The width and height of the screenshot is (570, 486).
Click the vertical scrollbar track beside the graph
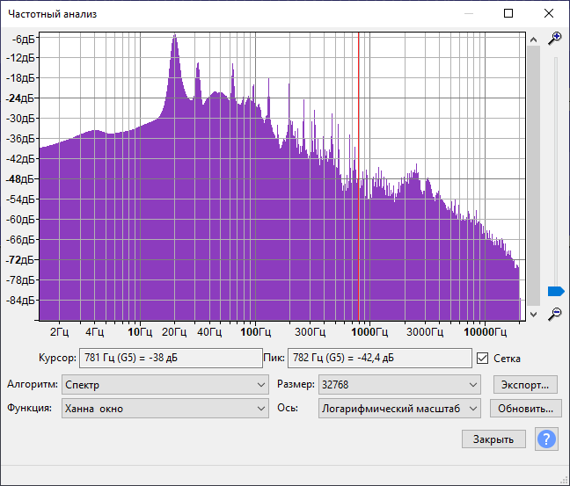click(533, 176)
